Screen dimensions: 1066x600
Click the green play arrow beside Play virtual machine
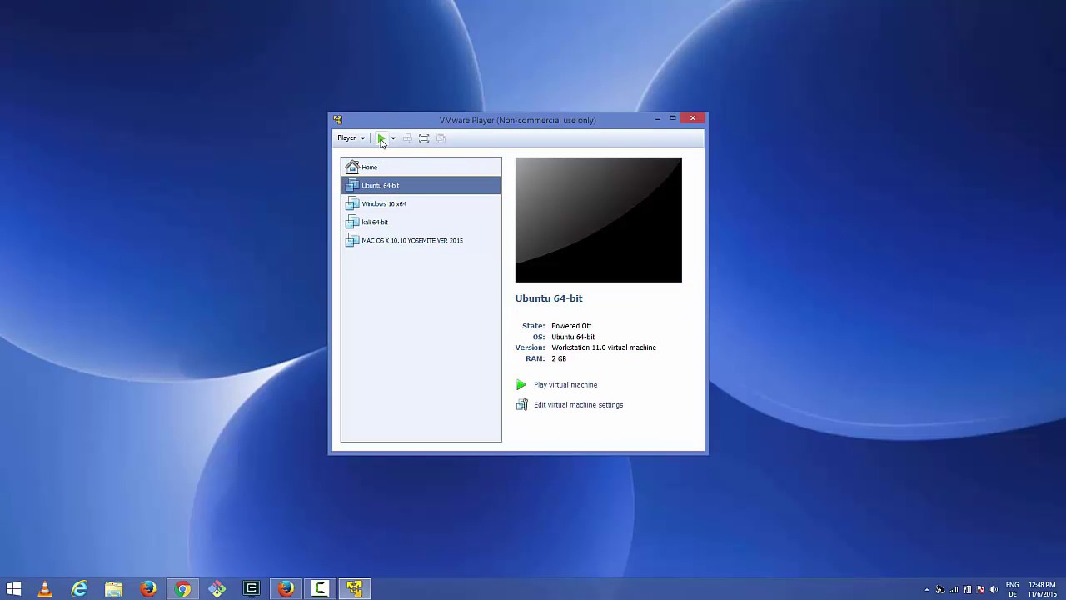(521, 385)
